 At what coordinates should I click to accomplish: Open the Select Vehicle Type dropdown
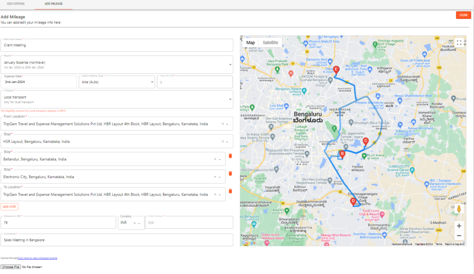point(117,82)
